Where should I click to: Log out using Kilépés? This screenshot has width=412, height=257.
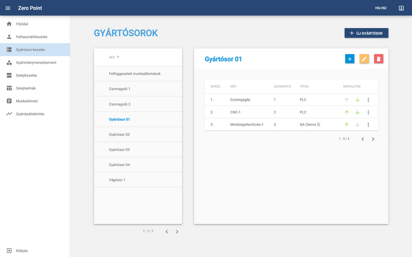click(x=21, y=251)
